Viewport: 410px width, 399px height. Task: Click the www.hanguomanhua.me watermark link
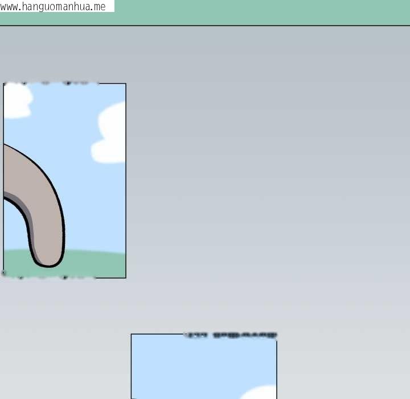(54, 6)
